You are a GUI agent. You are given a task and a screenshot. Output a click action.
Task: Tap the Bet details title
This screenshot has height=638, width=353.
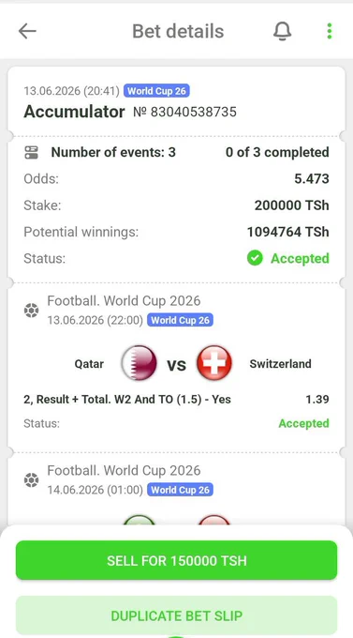[x=178, y=31]
